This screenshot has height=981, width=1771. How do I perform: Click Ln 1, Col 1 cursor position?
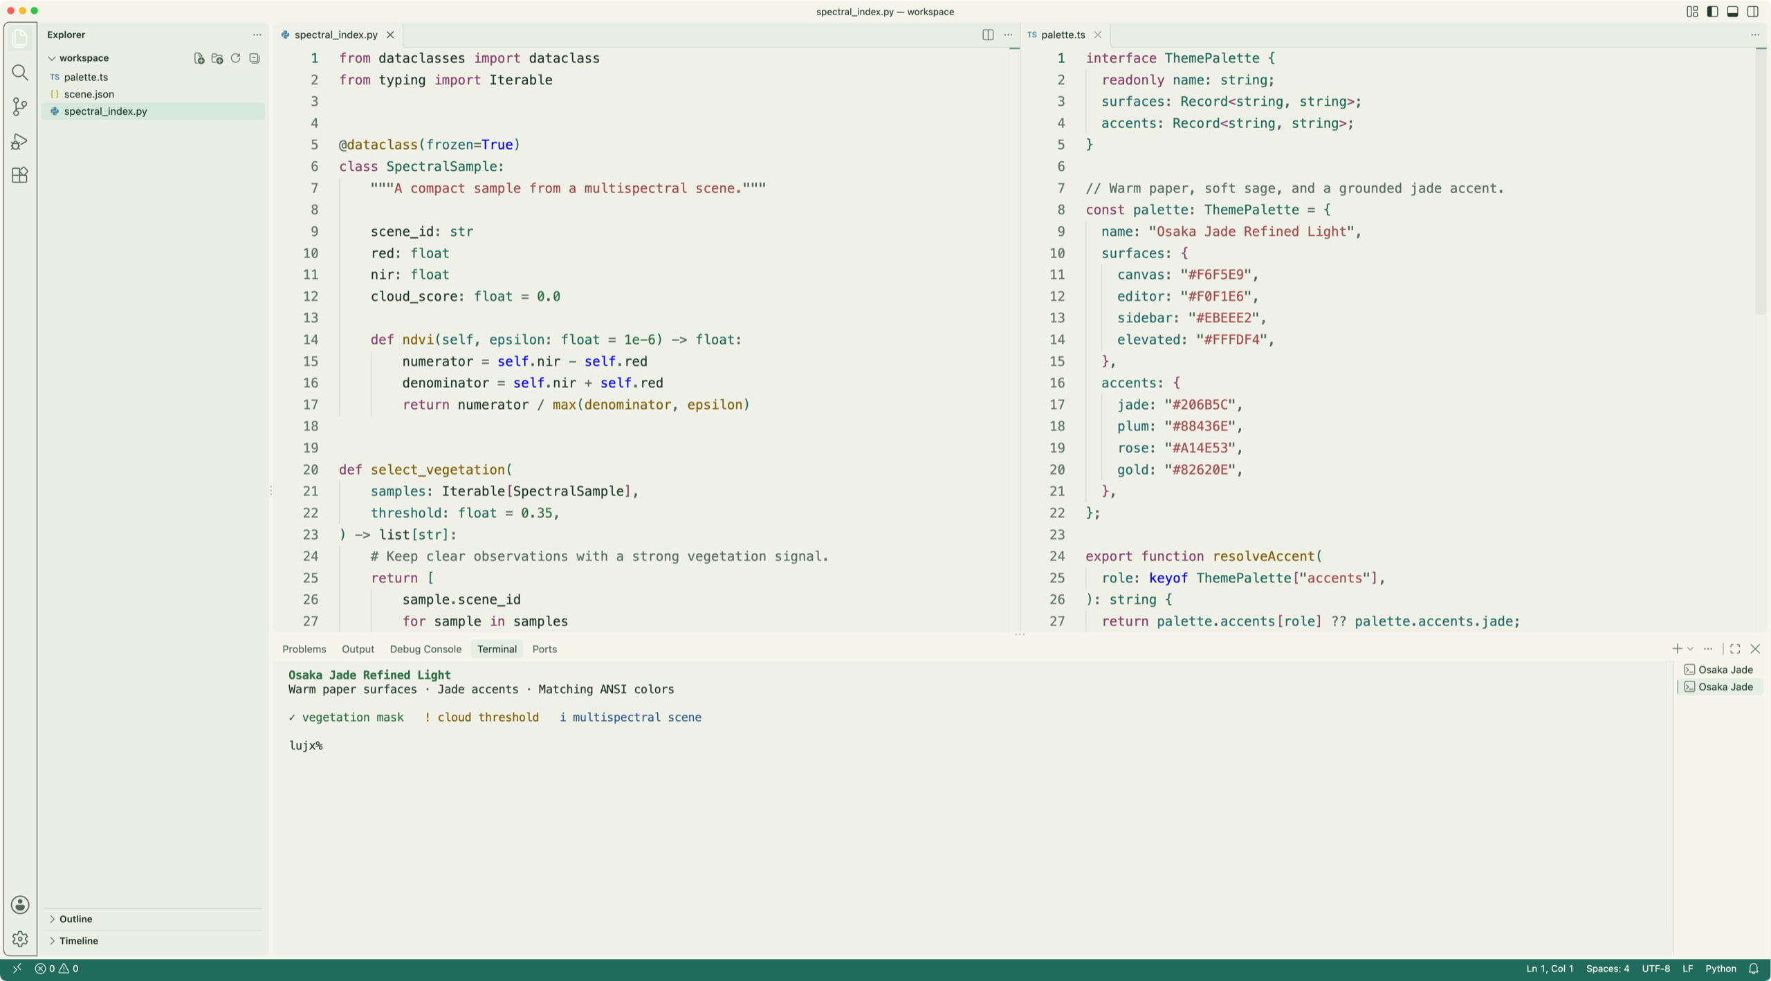(x=1550, y=969)
